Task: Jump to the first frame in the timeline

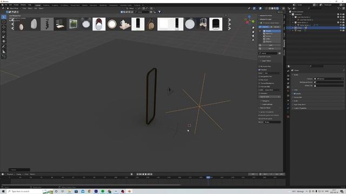Action: pos(137,174)
